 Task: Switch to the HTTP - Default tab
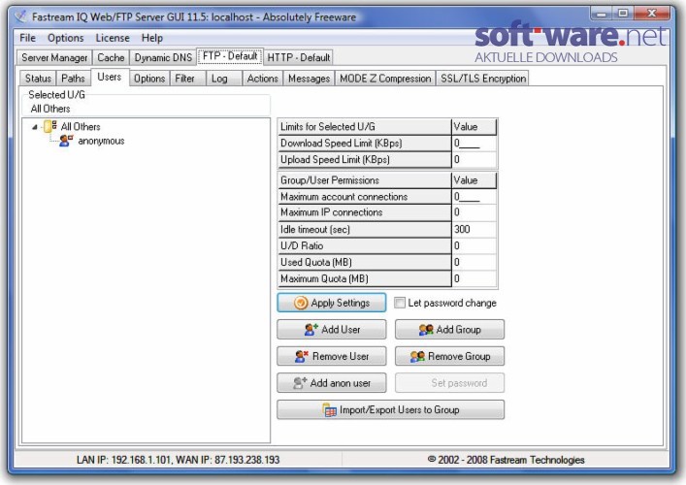pos(299,58)
